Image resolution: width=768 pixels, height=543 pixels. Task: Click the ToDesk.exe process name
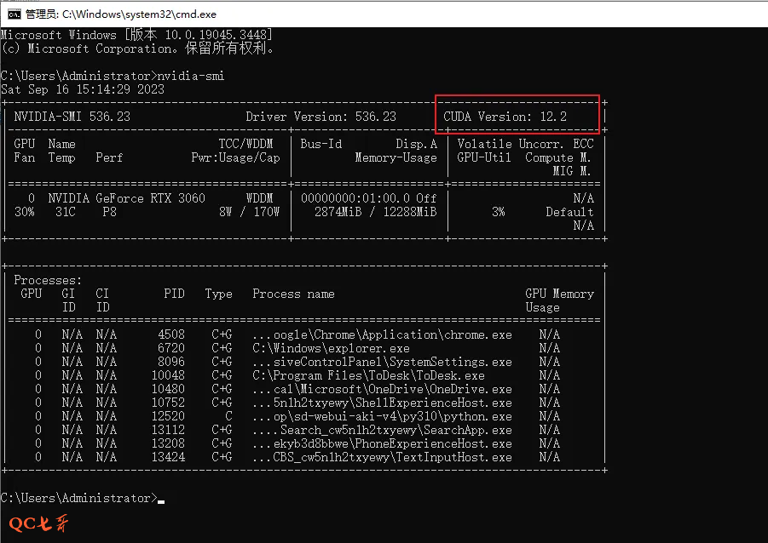click(368, 375)
